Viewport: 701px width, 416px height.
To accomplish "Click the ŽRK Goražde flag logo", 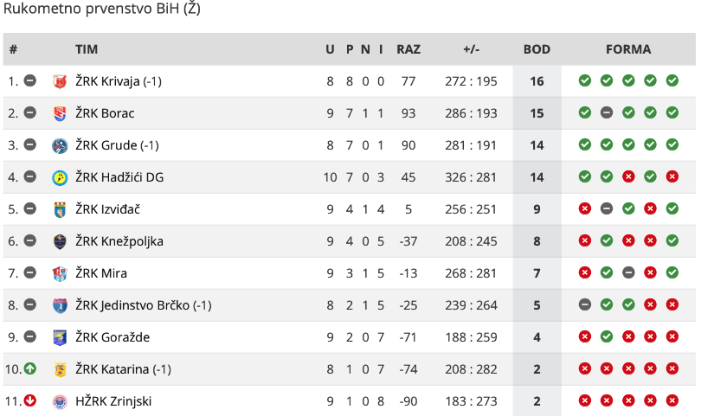I will click(60, 338).
